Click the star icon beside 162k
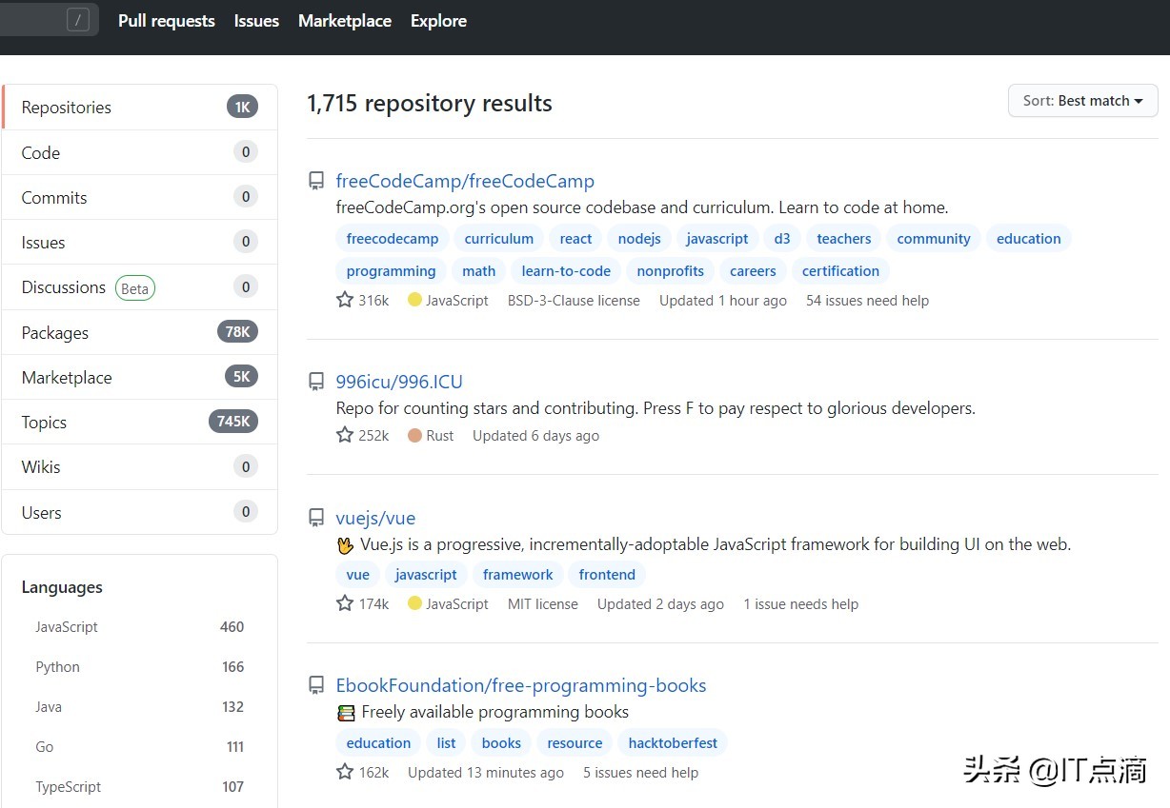The height and width of the screenshot is (808, 1170). (x=345, y=772)
